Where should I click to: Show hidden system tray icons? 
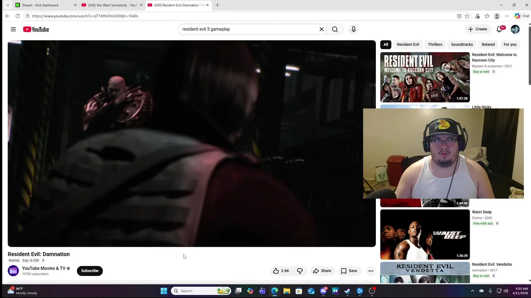pos(472,291)
